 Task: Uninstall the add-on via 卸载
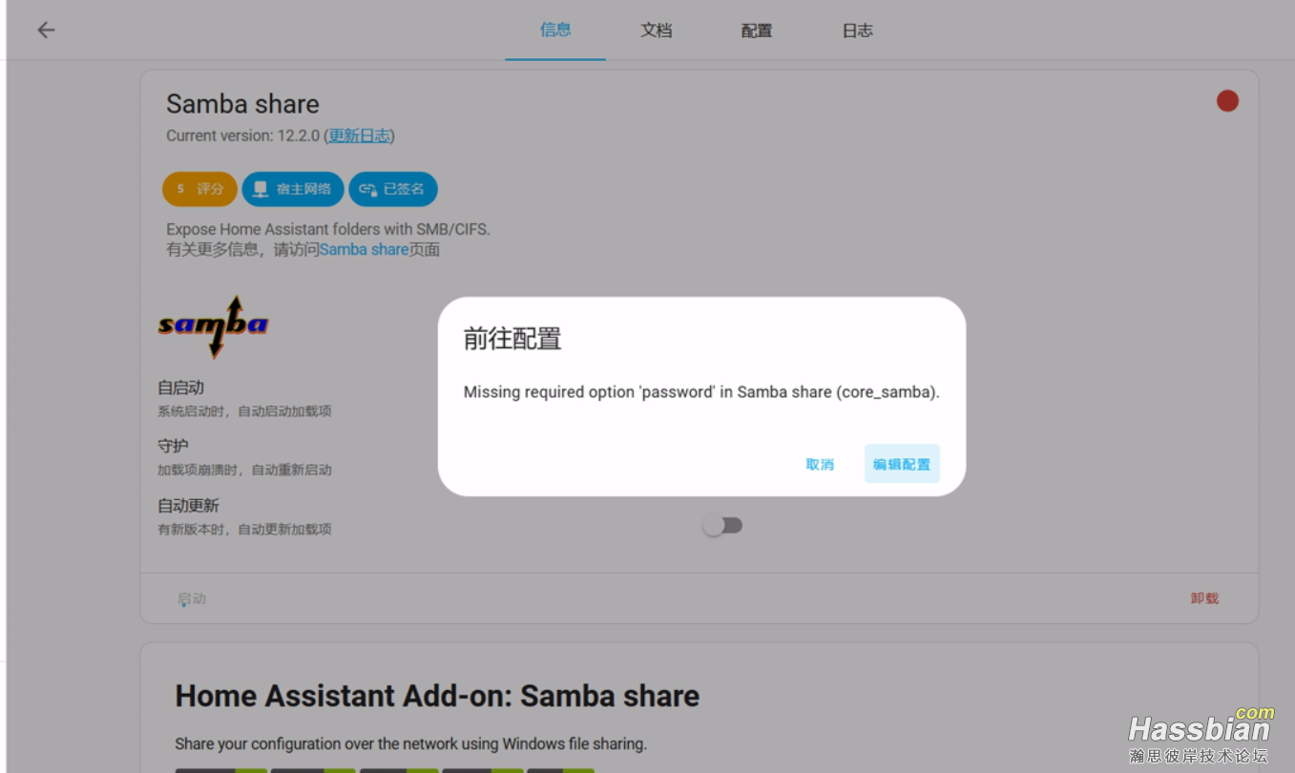coord(1204,598)
